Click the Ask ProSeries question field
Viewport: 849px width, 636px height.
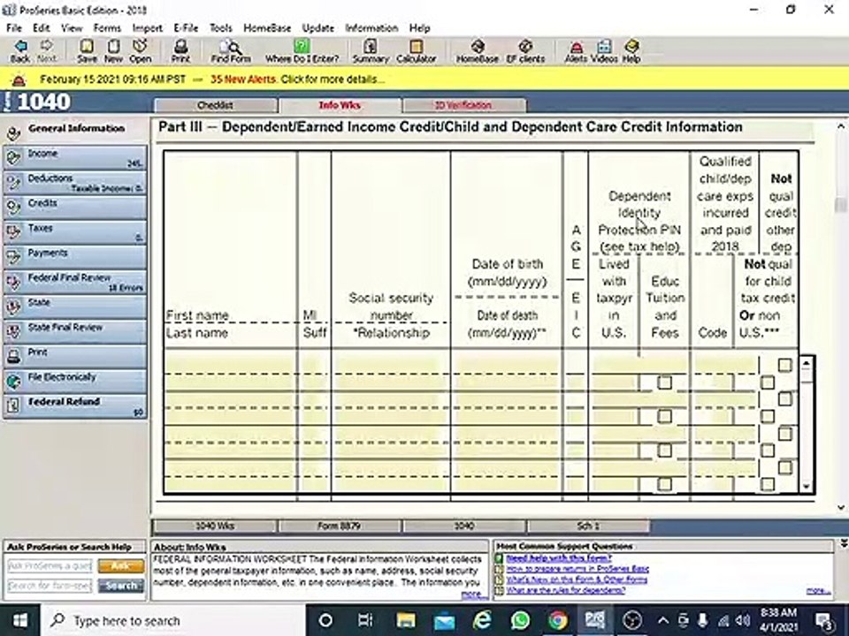point(50,565)
